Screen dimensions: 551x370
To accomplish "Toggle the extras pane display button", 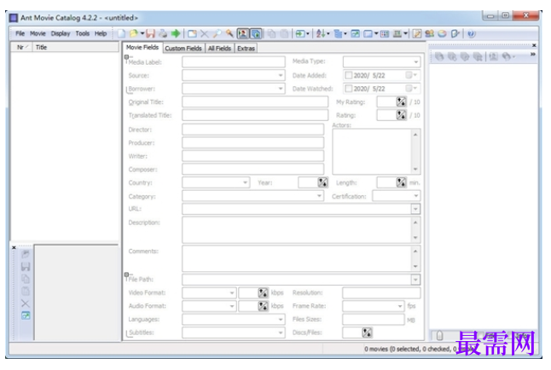I will [256, 34].
